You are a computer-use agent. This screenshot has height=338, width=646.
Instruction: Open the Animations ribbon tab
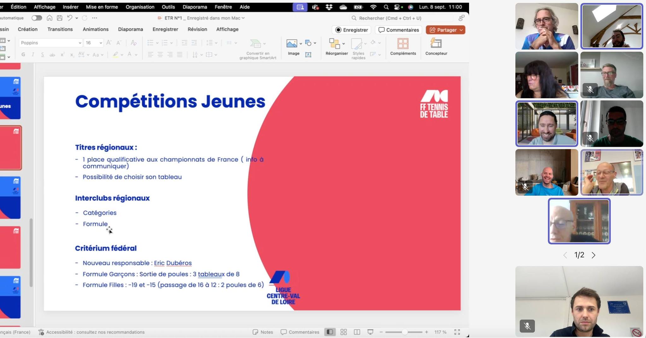[x=96, y=29]
